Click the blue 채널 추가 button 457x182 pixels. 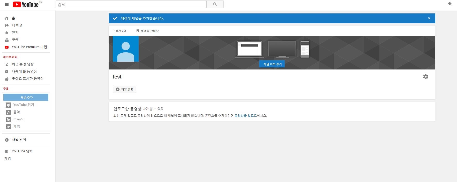point(26,97)
